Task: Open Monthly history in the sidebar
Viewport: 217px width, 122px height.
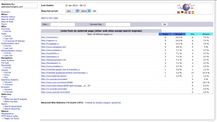Action: [x=8, y=17]
